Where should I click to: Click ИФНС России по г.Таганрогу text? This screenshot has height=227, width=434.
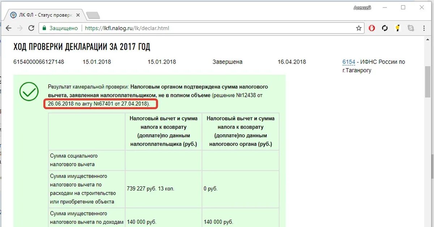[374, 66]
